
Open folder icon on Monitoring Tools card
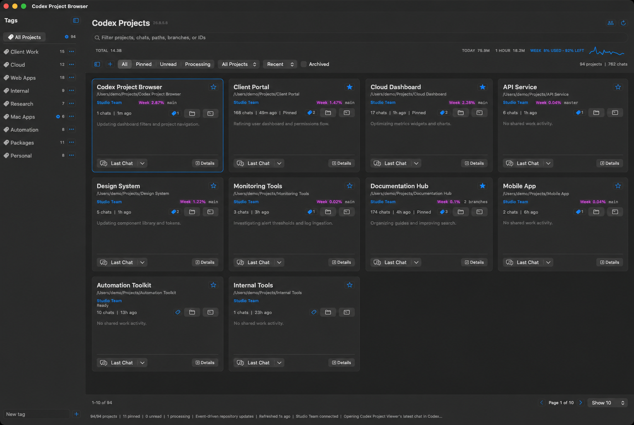pyautogui.click(x=328, y=212)
